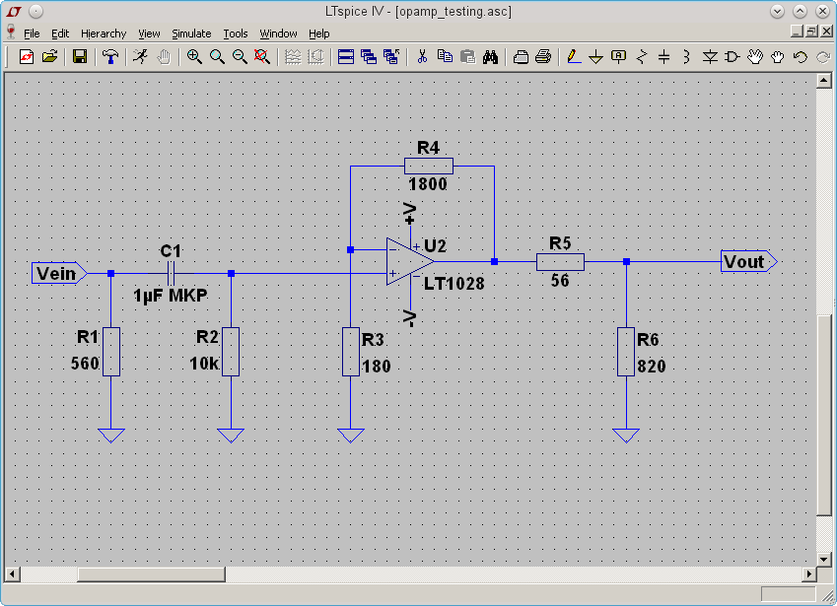Click the vertical scrollbar up arrow
This screenshot has width=837, height=606.
coord(823,81)
